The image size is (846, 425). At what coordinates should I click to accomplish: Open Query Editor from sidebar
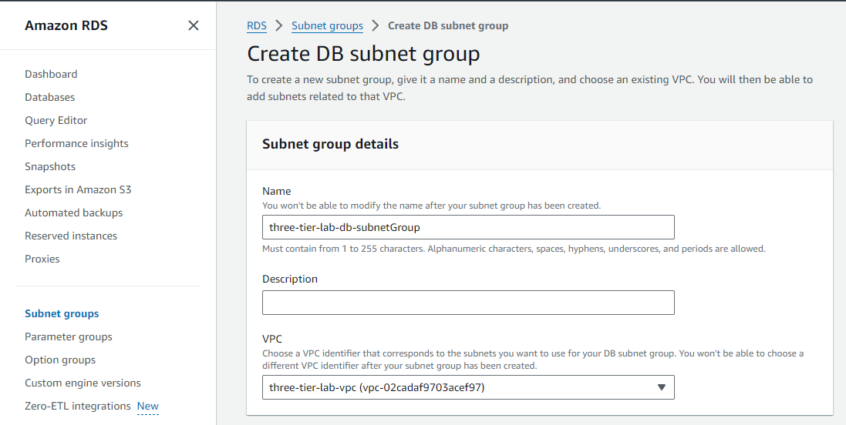[56, 120]
